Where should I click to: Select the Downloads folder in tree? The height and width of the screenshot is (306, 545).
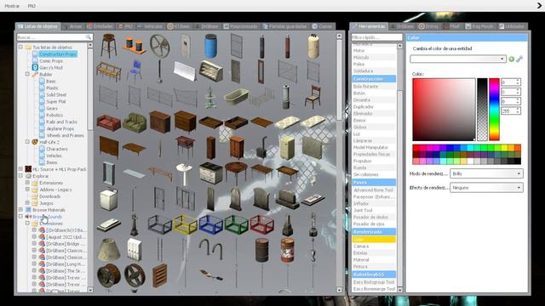(x=49, y=196)
